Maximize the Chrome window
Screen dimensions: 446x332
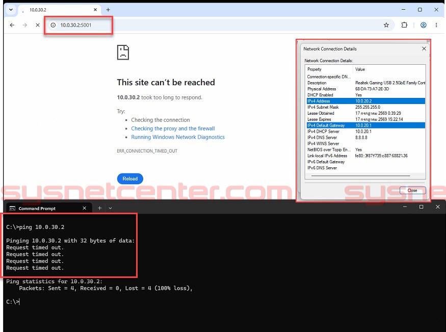420,10
